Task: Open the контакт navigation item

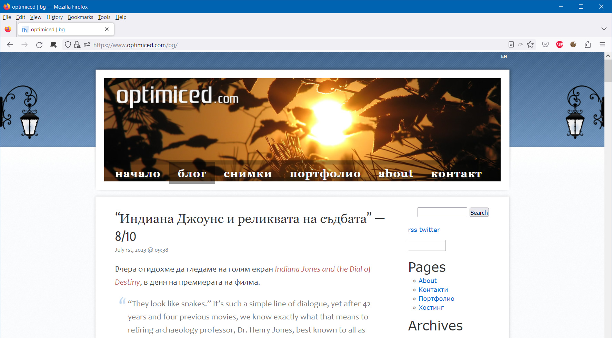Action: [456, 173]
